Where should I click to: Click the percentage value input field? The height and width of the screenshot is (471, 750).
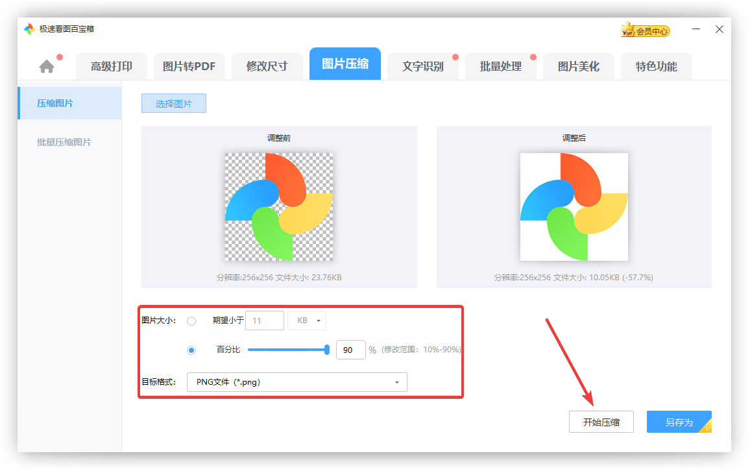pos(350,350)
